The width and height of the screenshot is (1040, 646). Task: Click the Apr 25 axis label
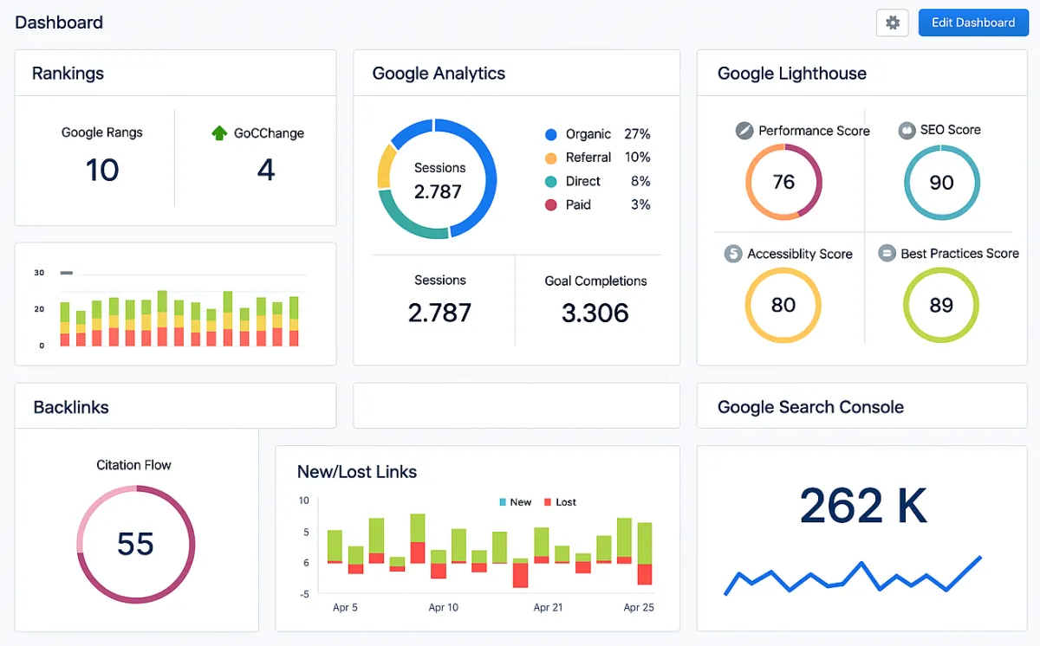(x=639, y=608)
